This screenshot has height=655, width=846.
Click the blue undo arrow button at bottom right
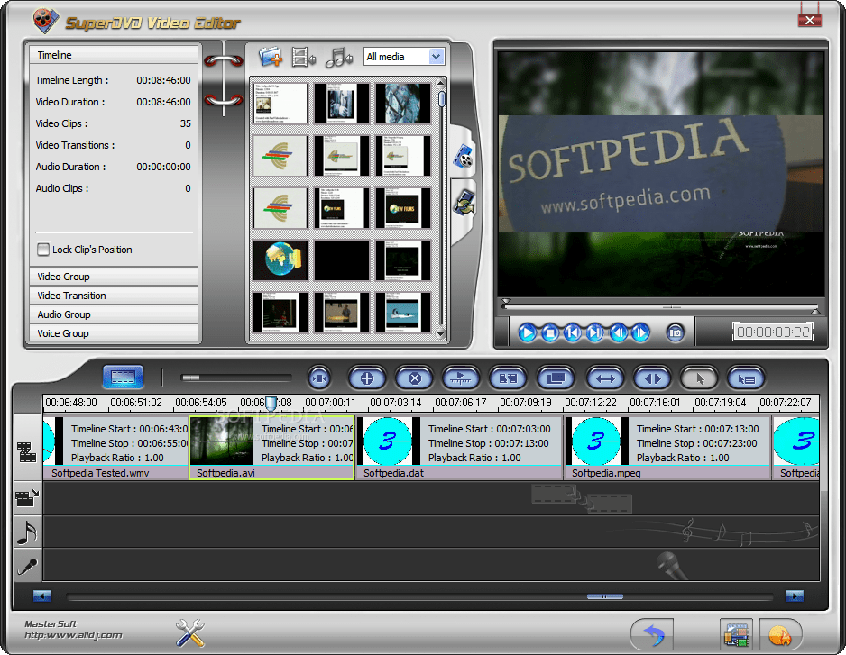pyautogui.click(x=651, y=633)
